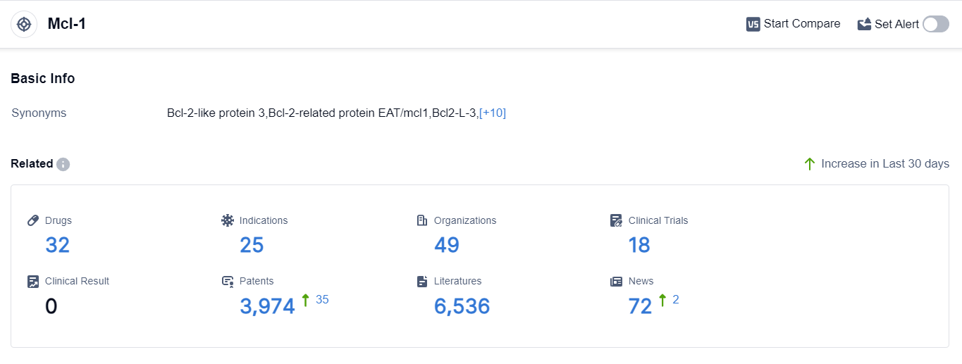962x364 pixels.
Task: Toggle the Set Alert switch
Action: click(936, 24)
